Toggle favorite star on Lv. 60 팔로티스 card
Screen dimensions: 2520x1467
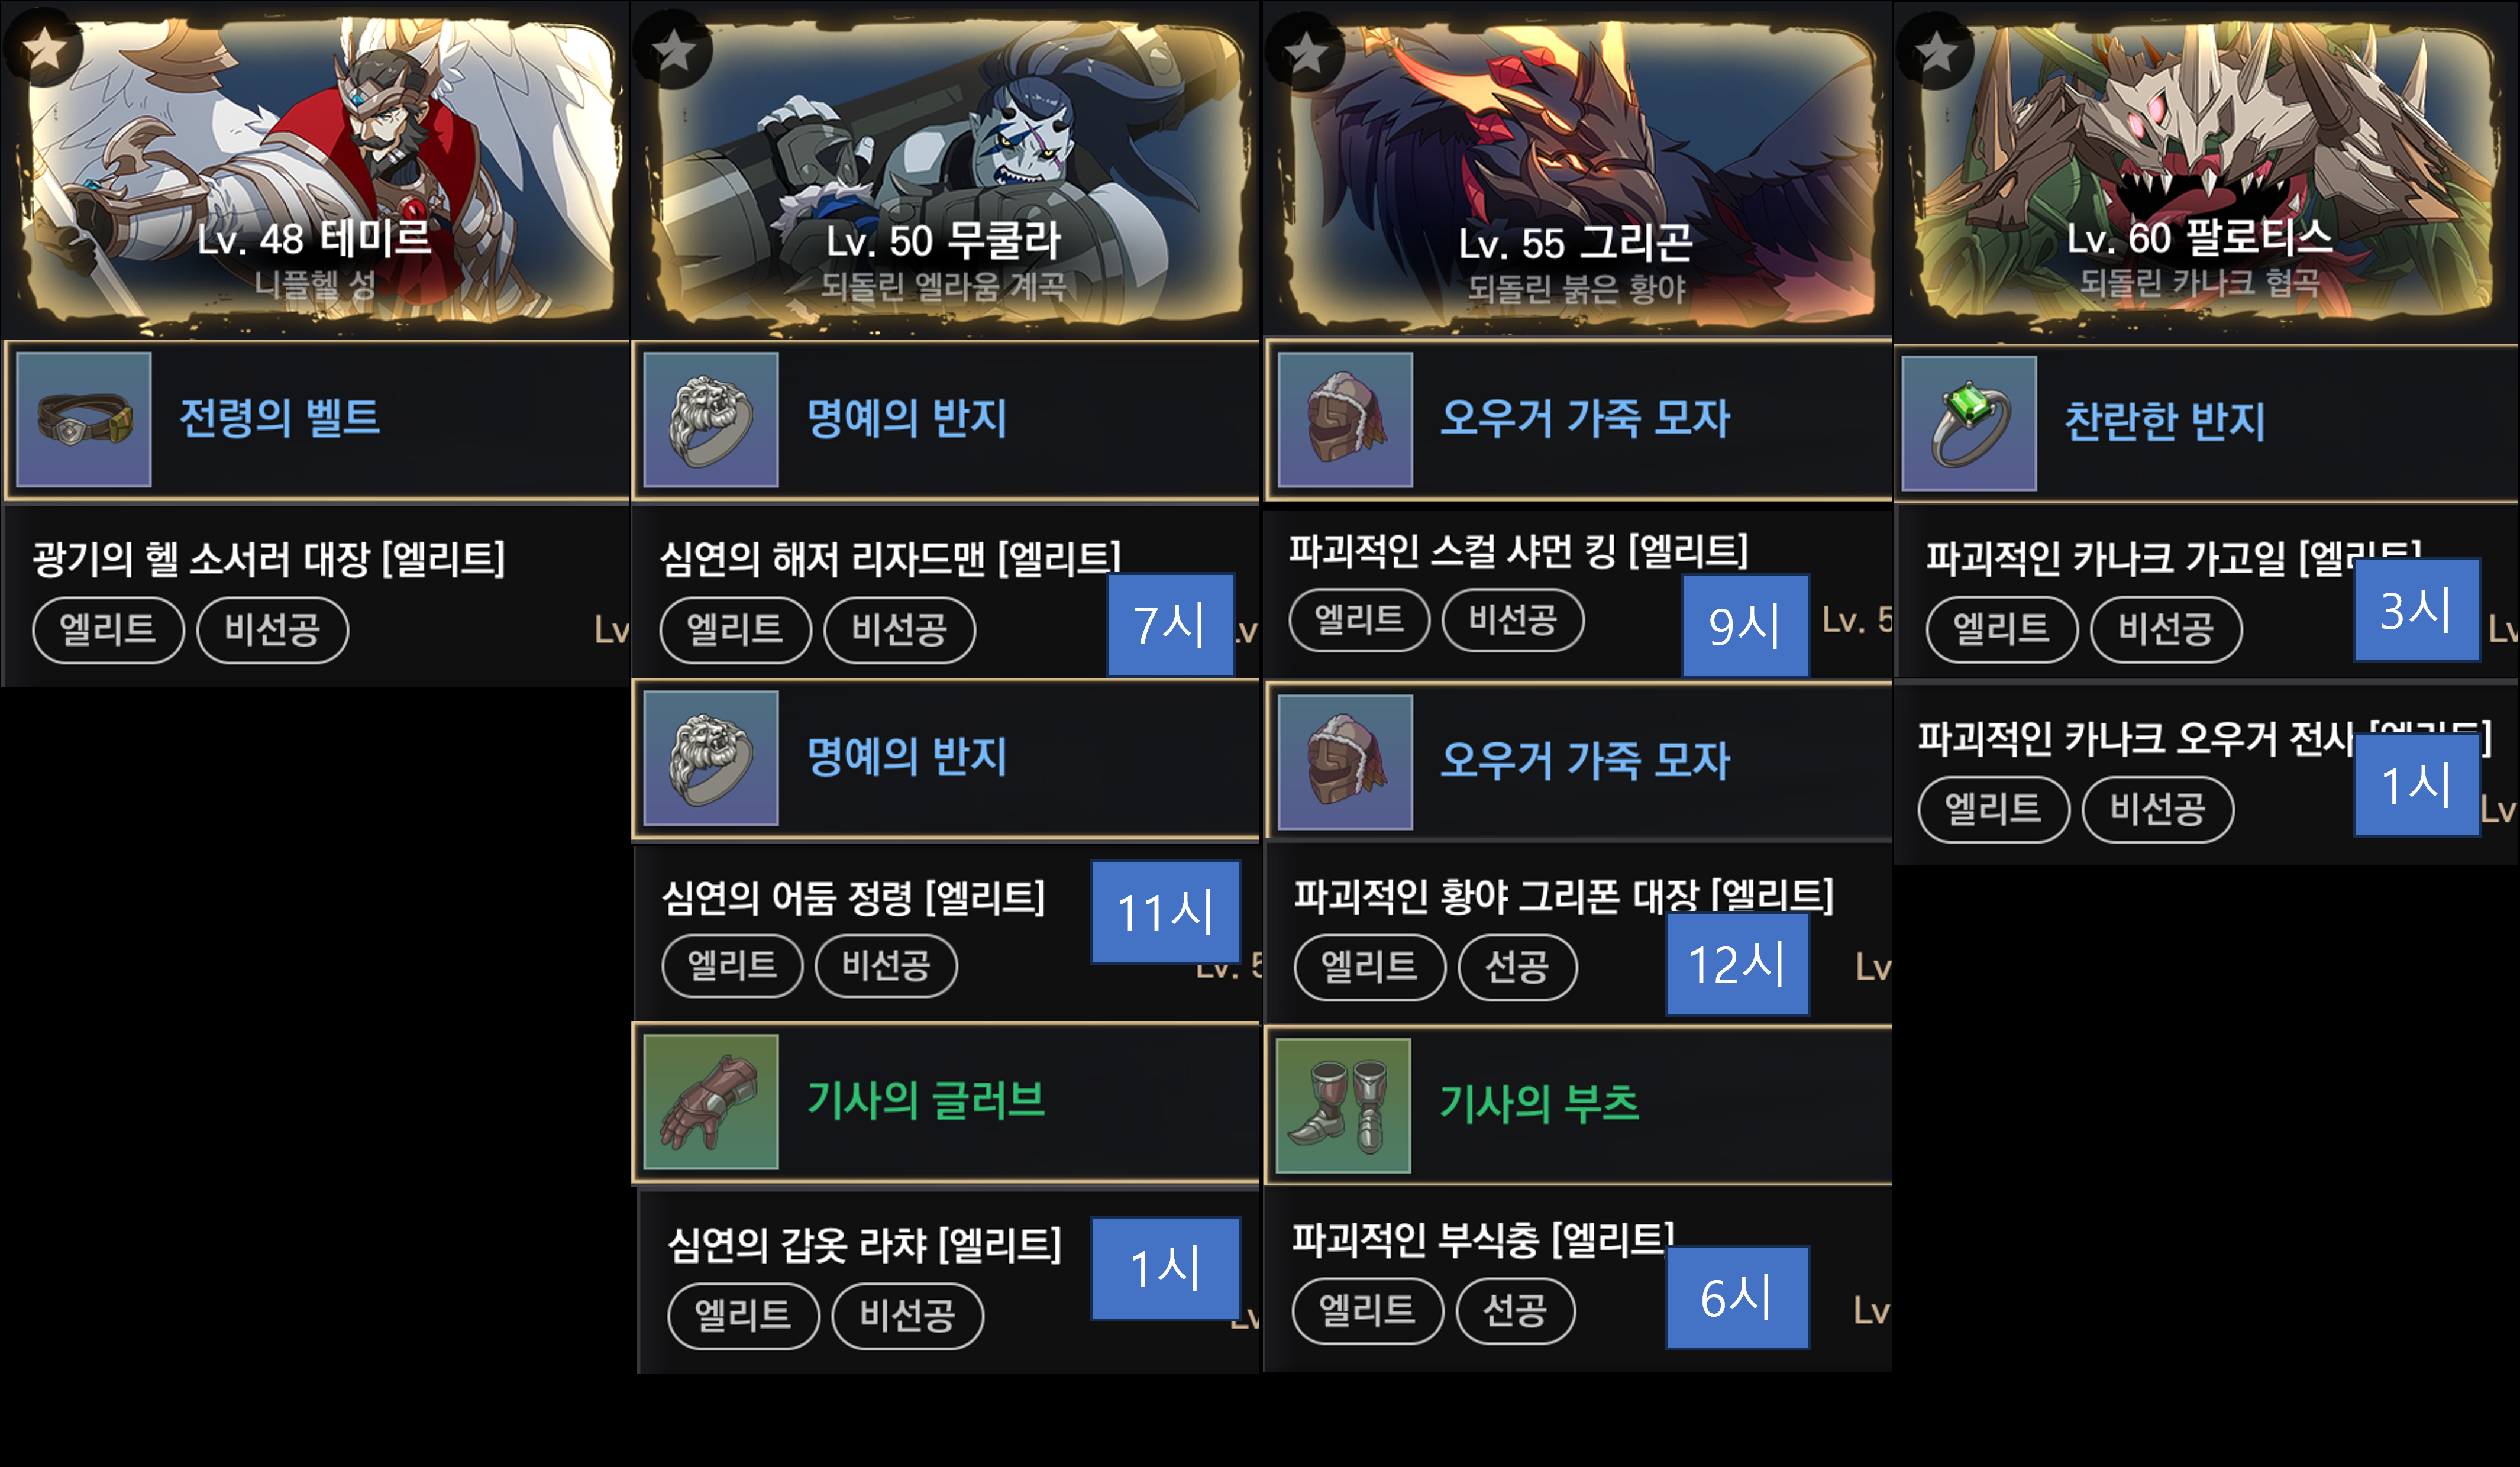(1935, 50)
